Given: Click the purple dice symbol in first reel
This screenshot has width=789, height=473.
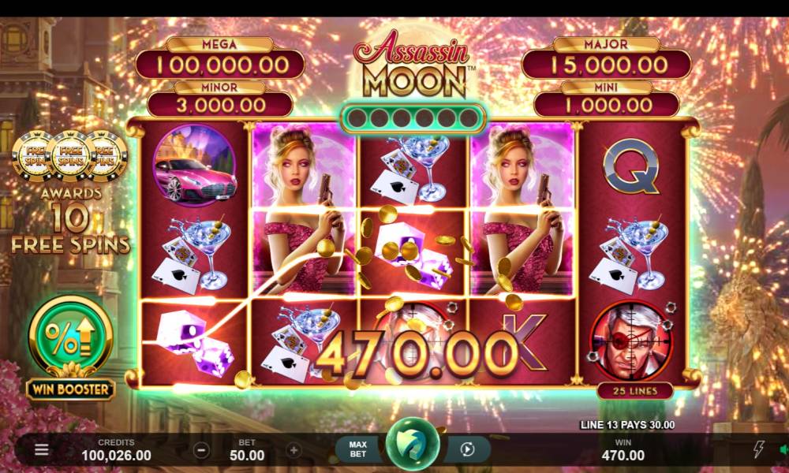Looking at the screenshot, I should 195,343.
